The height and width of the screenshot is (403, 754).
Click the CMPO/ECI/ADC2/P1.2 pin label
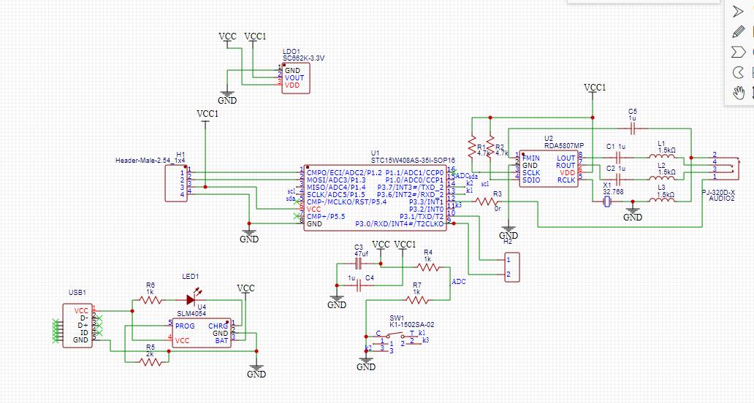(x=344, y=172)
